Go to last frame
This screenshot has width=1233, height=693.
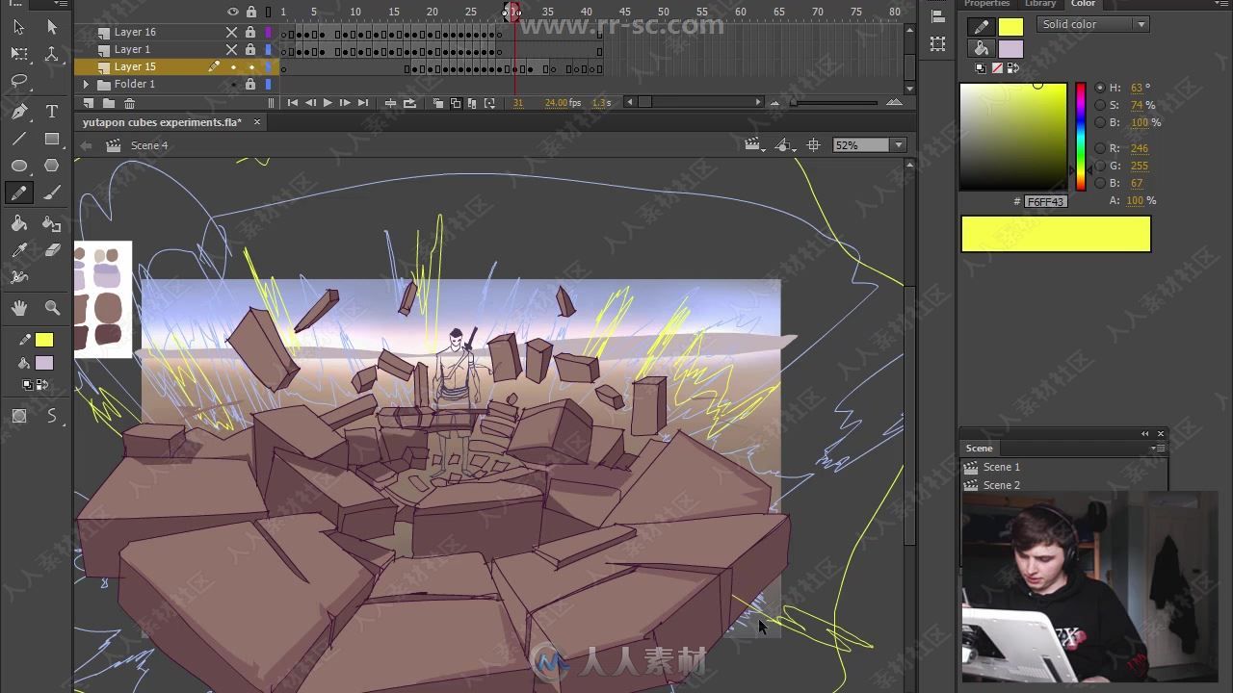click(363, 103)
